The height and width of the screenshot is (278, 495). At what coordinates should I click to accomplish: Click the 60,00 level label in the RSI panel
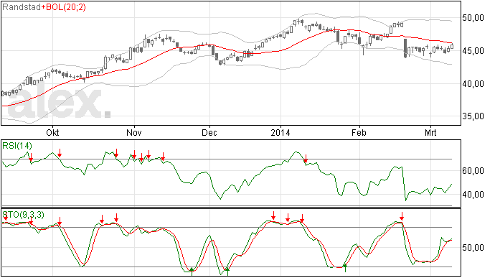tap(473, 171)
